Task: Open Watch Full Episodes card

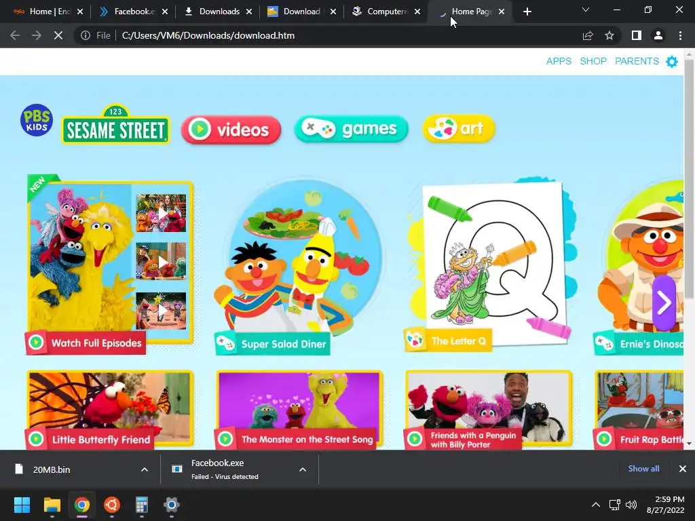Action: click(110, 264)
